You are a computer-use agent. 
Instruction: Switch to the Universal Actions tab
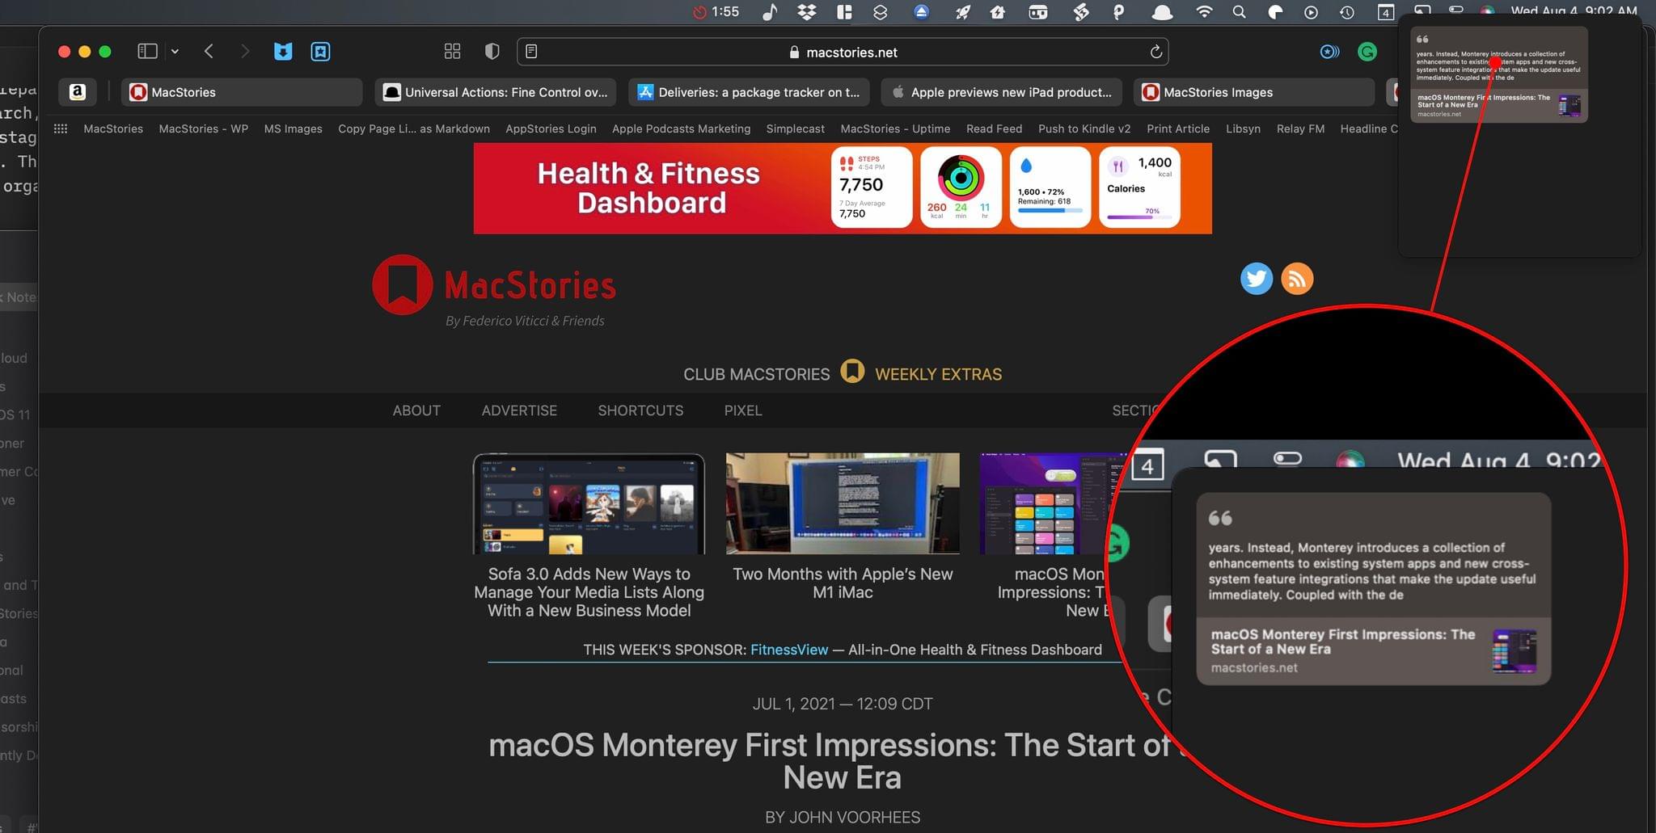point(496,92)
